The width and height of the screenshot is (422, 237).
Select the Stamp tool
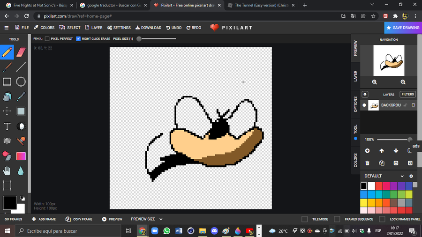pos(21,141)
